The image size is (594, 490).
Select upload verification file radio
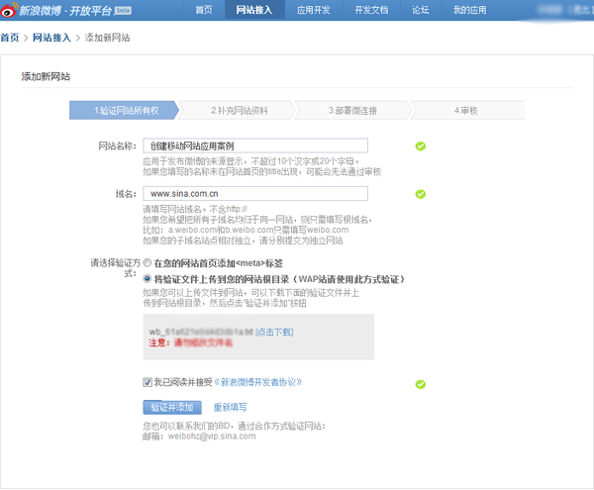(x=147, y=279)
